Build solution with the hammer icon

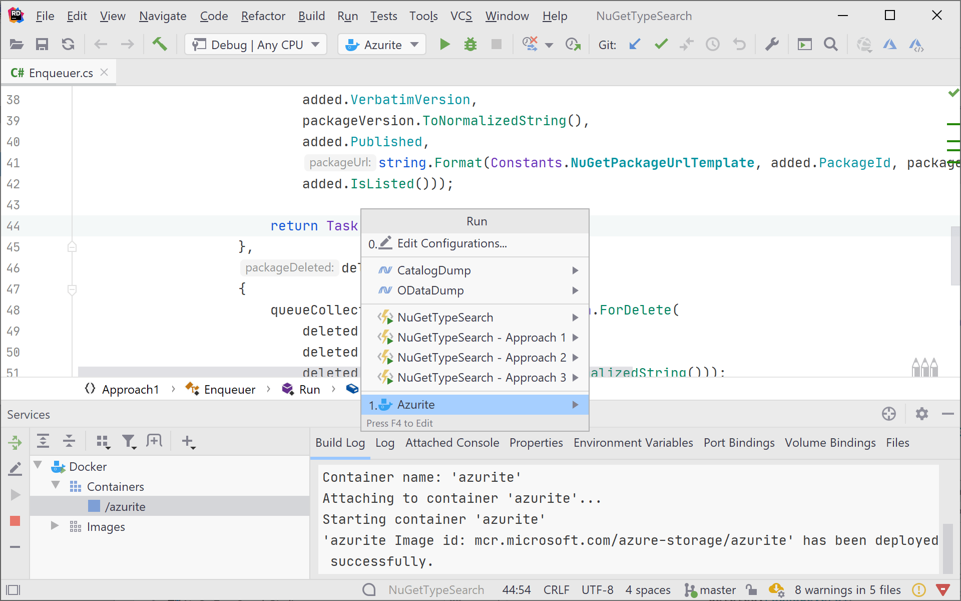point(160,44)
